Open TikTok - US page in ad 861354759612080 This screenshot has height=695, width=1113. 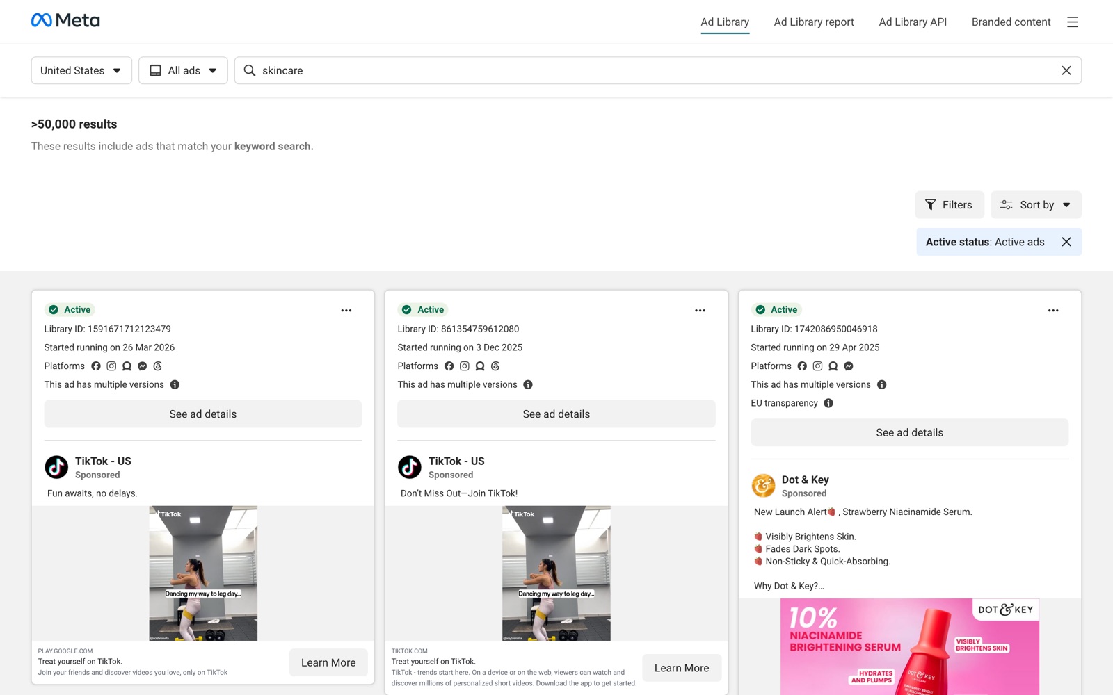456,461
